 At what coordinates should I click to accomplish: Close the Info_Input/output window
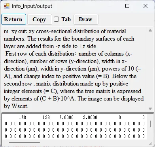146,6
